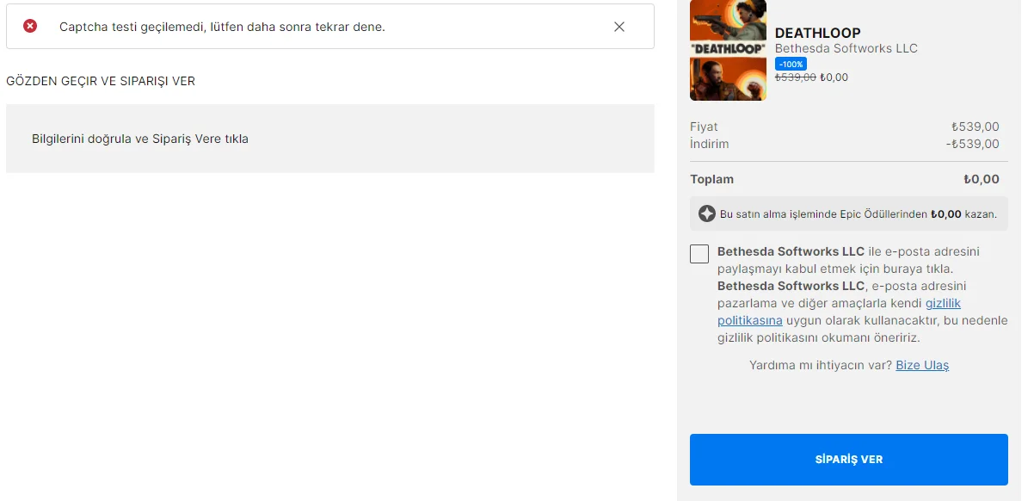1034x501 pixels.
Task: Click the struck-through ₺539,00 original price
Action: tap(796, 77)
